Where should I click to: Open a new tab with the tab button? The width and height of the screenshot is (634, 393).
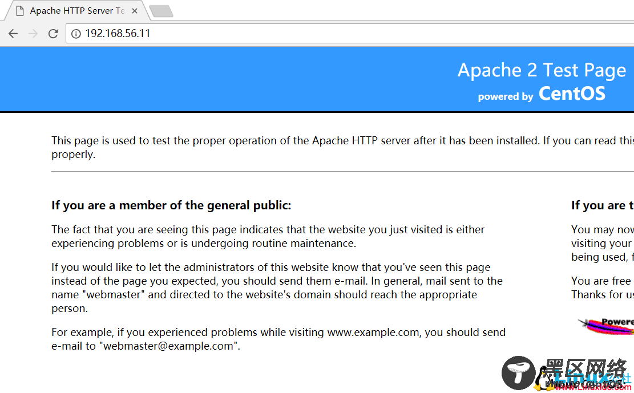click(x=161, y=11)
